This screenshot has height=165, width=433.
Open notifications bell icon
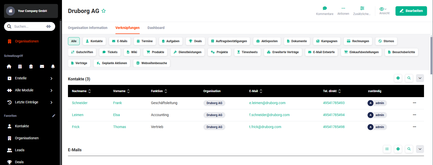click(x=53, y=66)
